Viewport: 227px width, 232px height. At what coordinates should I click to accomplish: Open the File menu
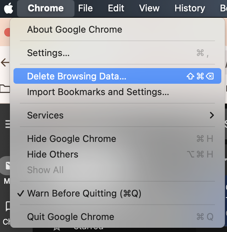coord(85,8)
